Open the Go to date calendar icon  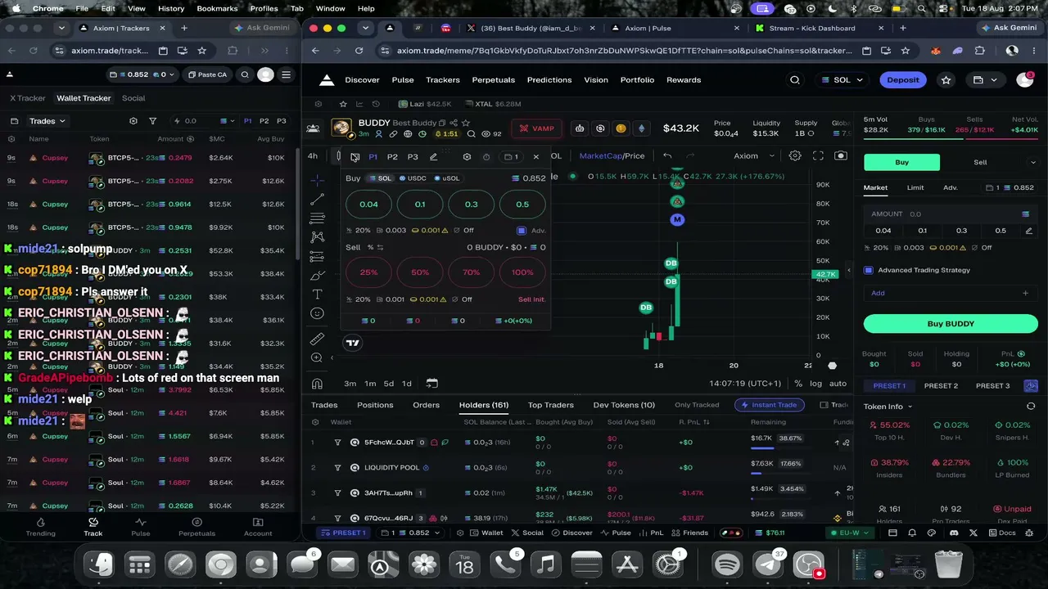432,383
